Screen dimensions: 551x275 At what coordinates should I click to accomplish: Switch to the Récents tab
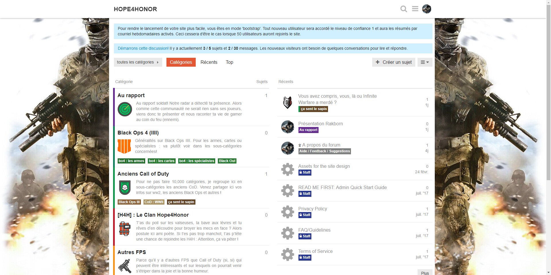tap(209, 62)
